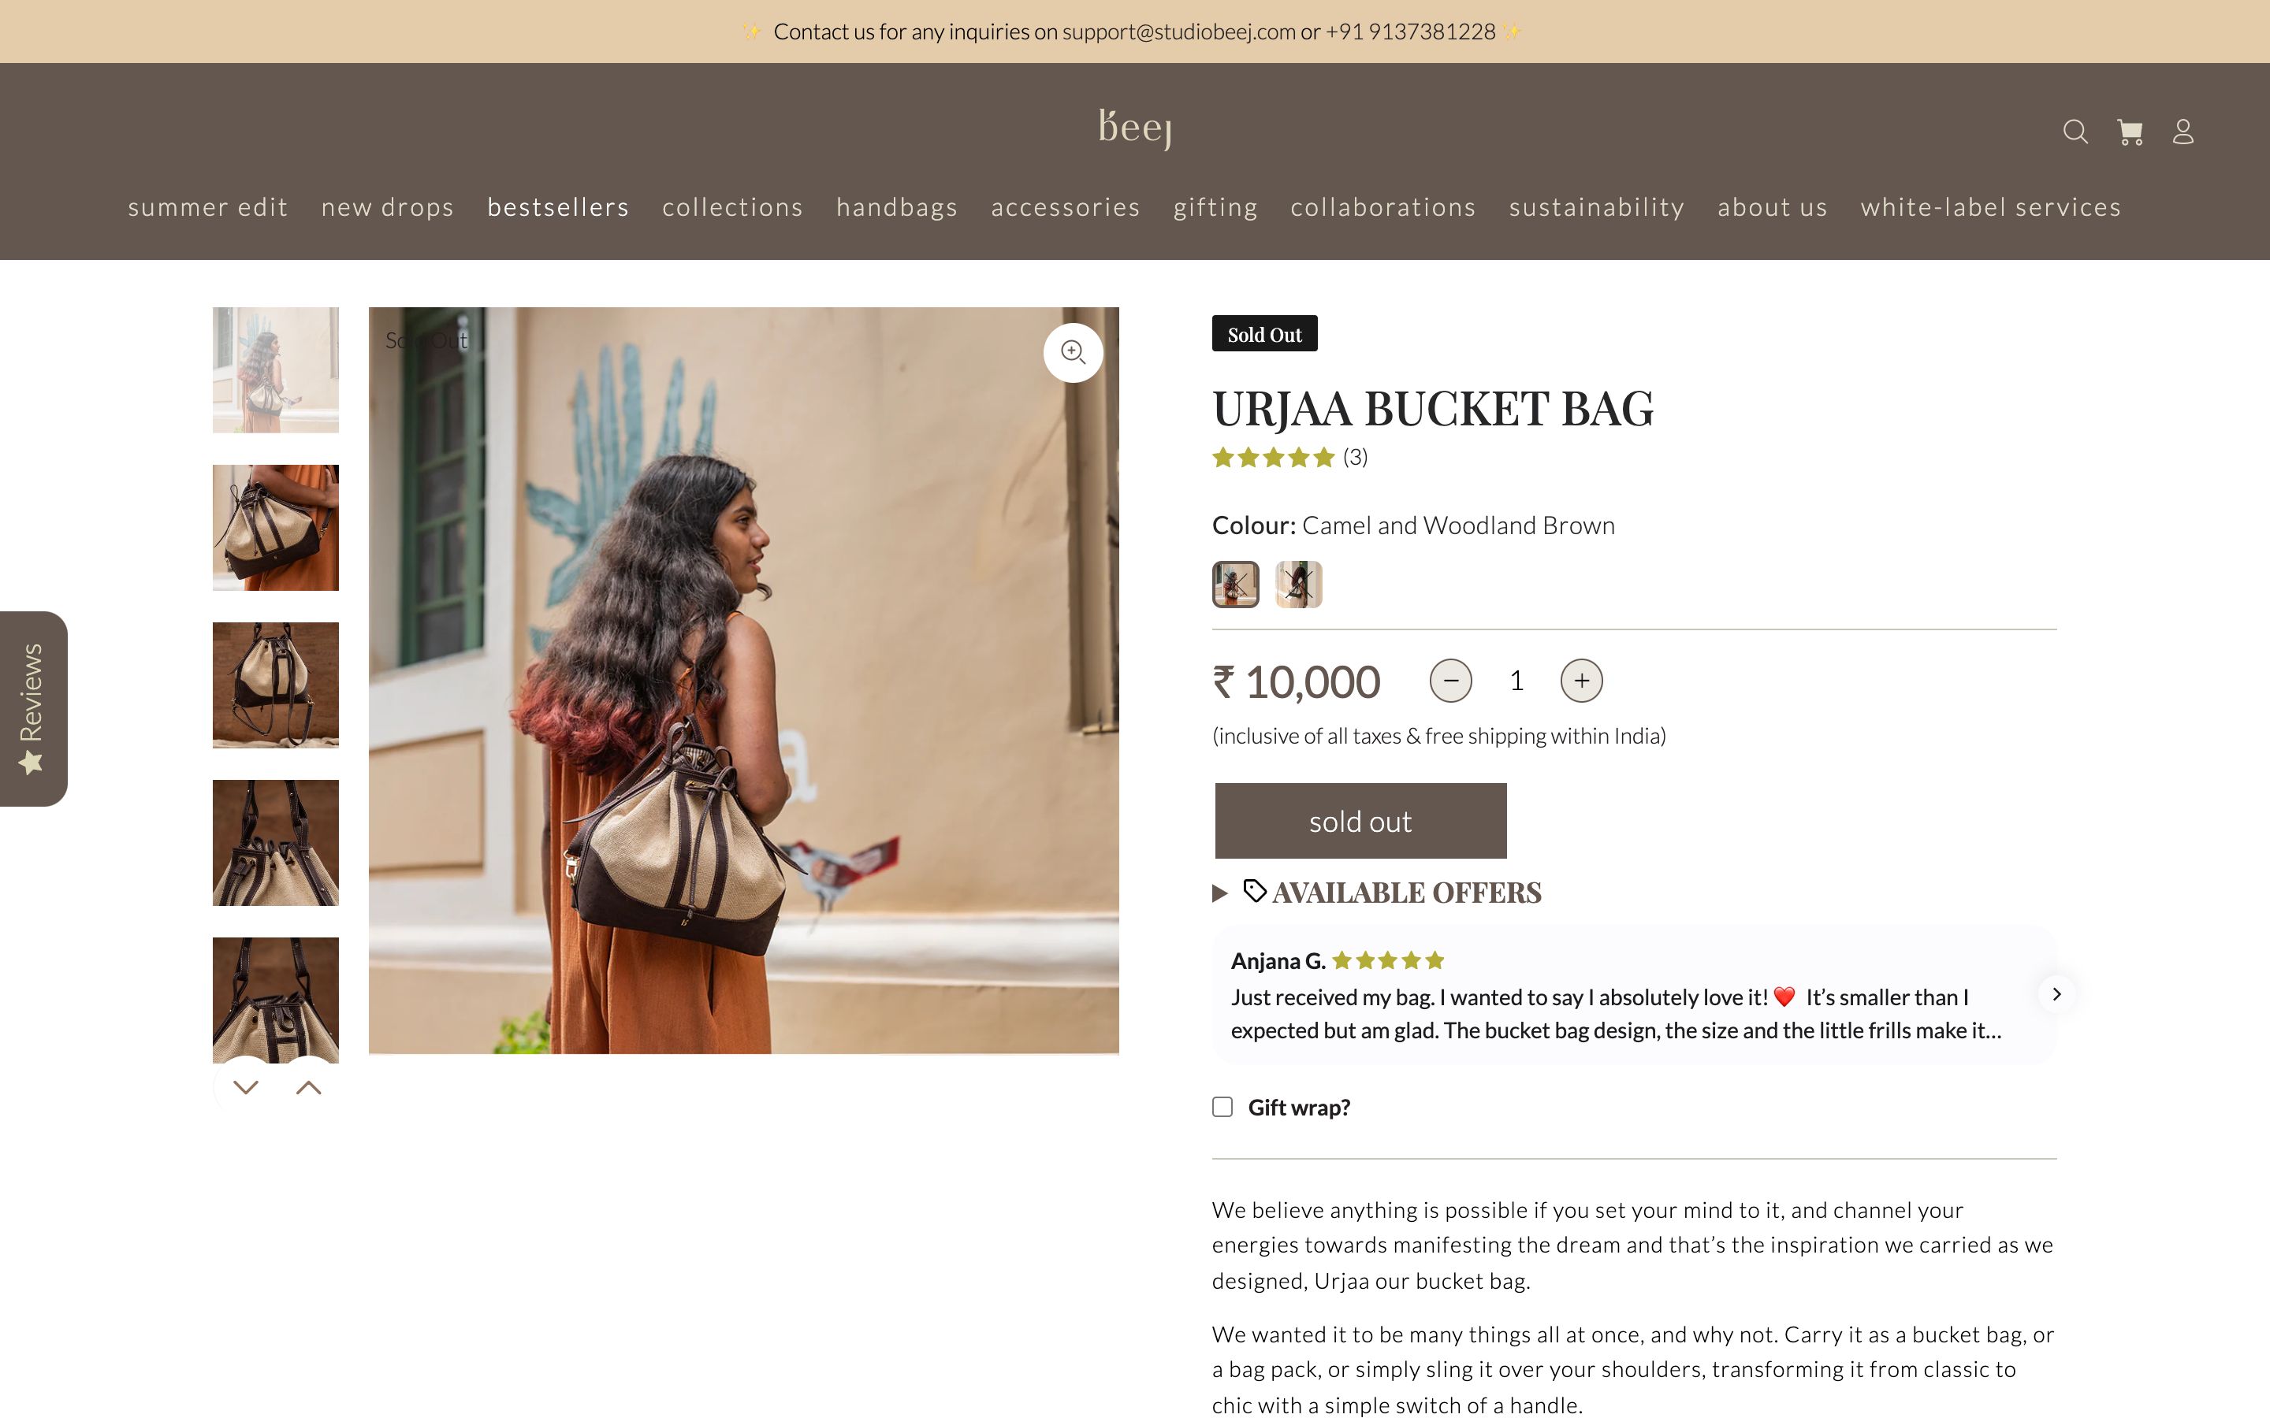Select the second colour variant swatch
Screen dimensions: 2270x1418
[x=1298, y=585]
